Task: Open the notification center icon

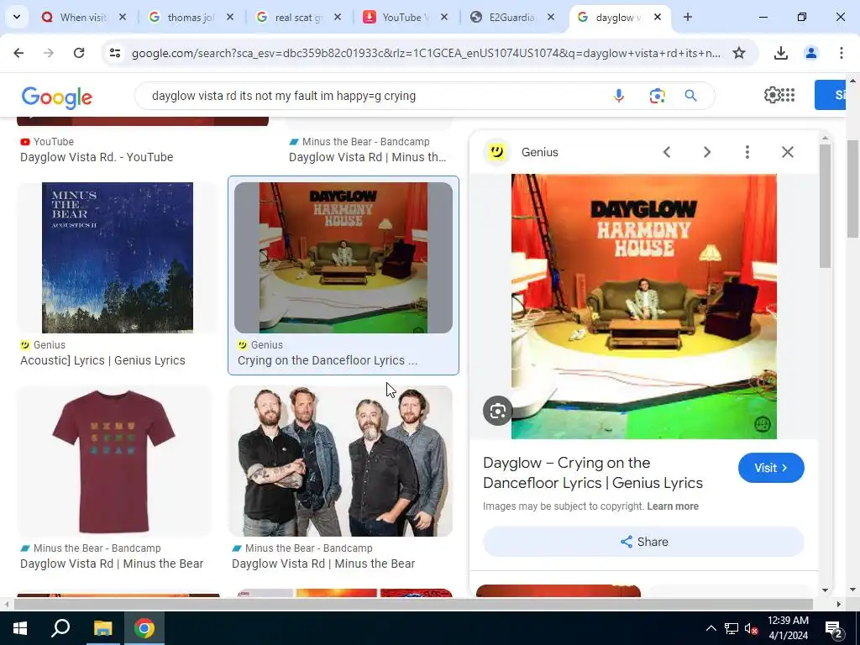Action: 834,628
